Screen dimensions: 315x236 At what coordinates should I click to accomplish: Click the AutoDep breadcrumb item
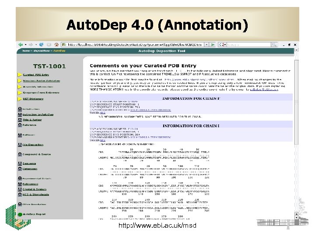click(59, 51)
